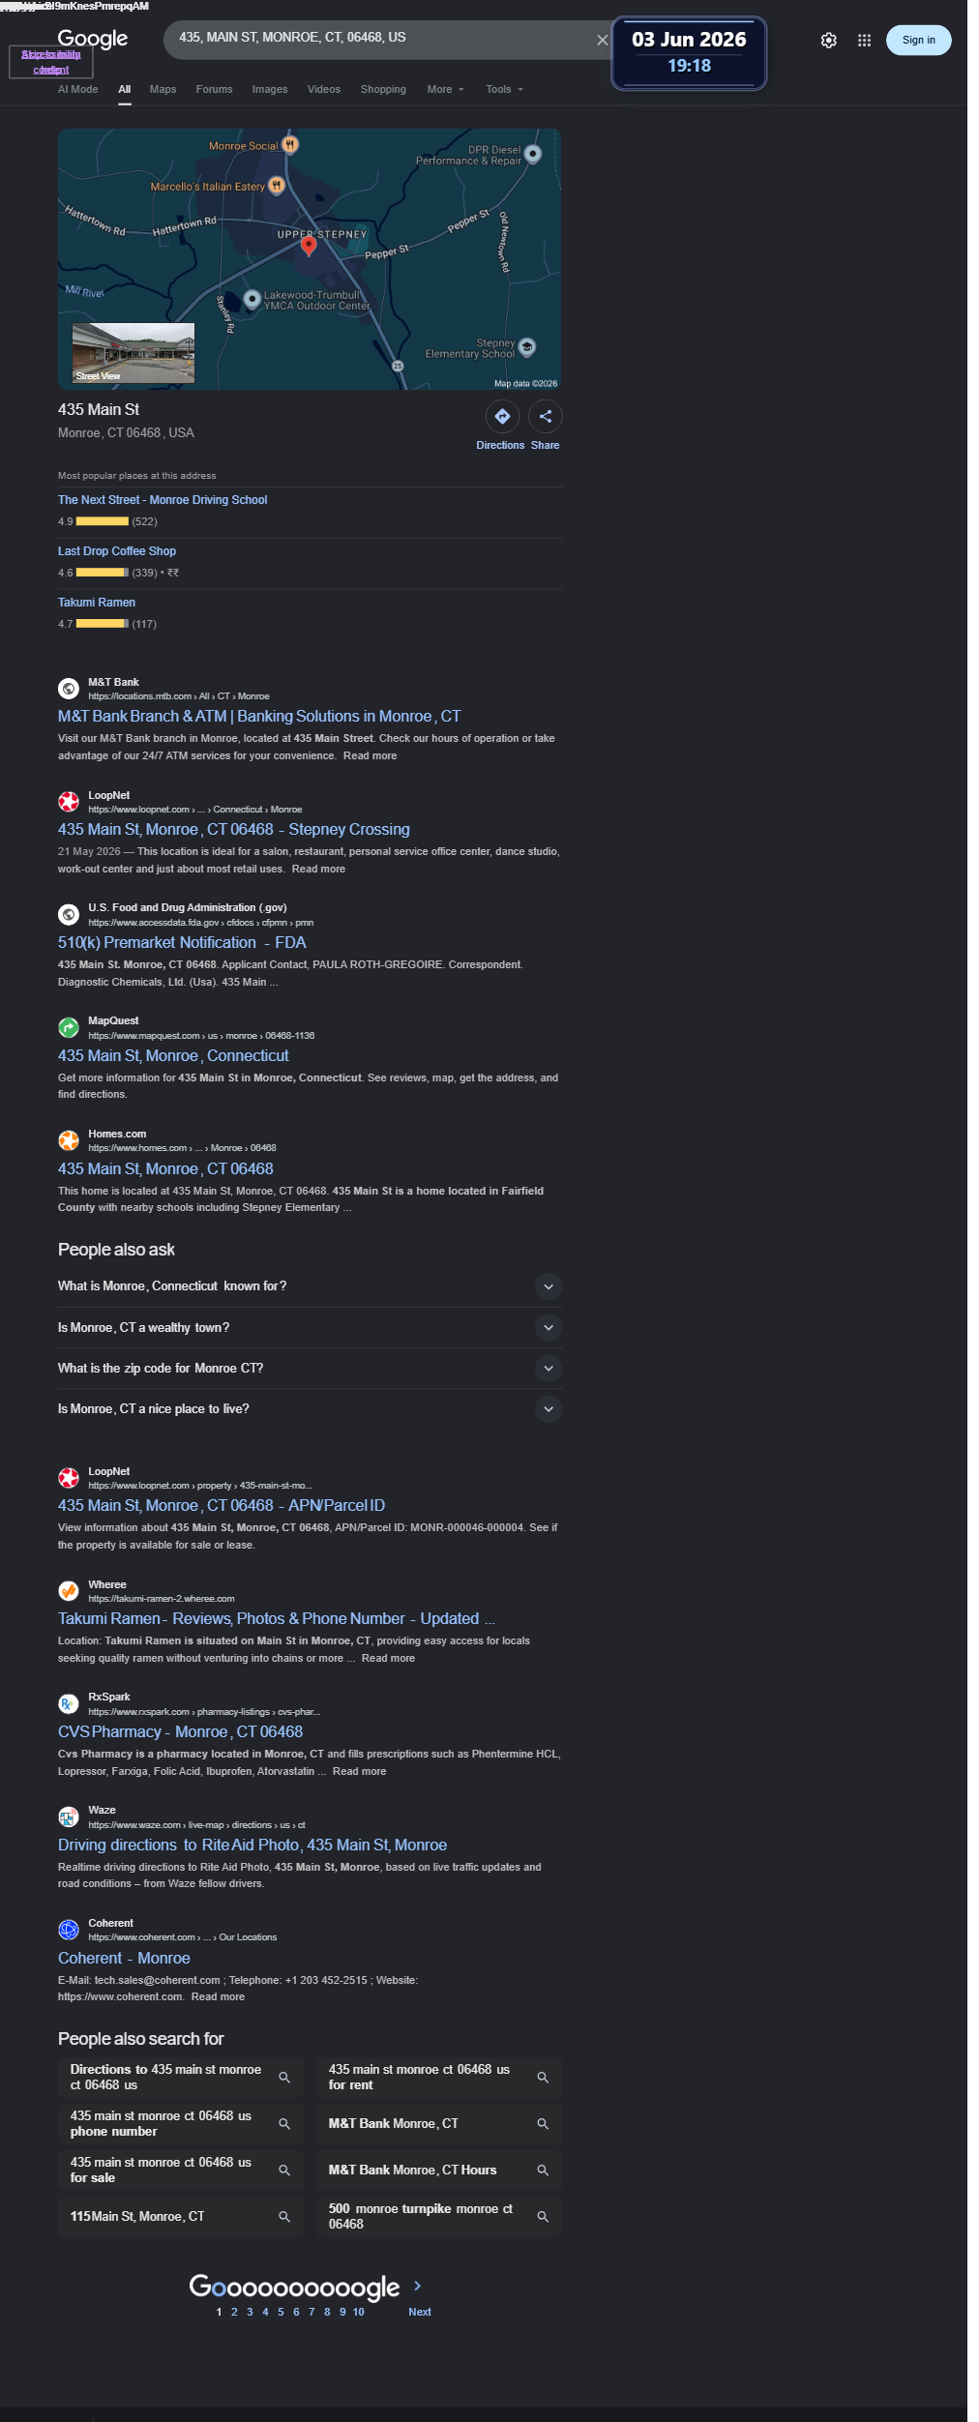
Task: Expand 'Is Monroe, CT a nice place to live?'
Action: 310,1408
